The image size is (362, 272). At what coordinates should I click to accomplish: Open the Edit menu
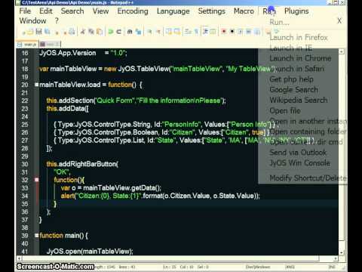[46, 11]
